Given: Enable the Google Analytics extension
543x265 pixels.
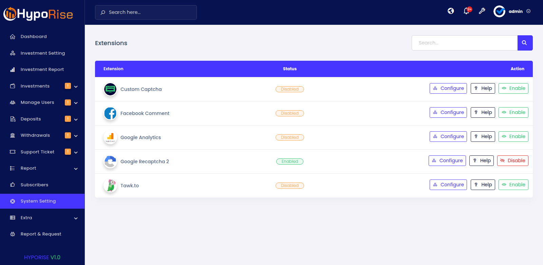Looking at the screenshot, I should coord(513,136).
